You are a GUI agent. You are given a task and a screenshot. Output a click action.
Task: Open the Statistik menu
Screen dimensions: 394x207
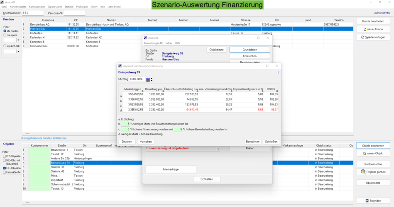point(69,7)
